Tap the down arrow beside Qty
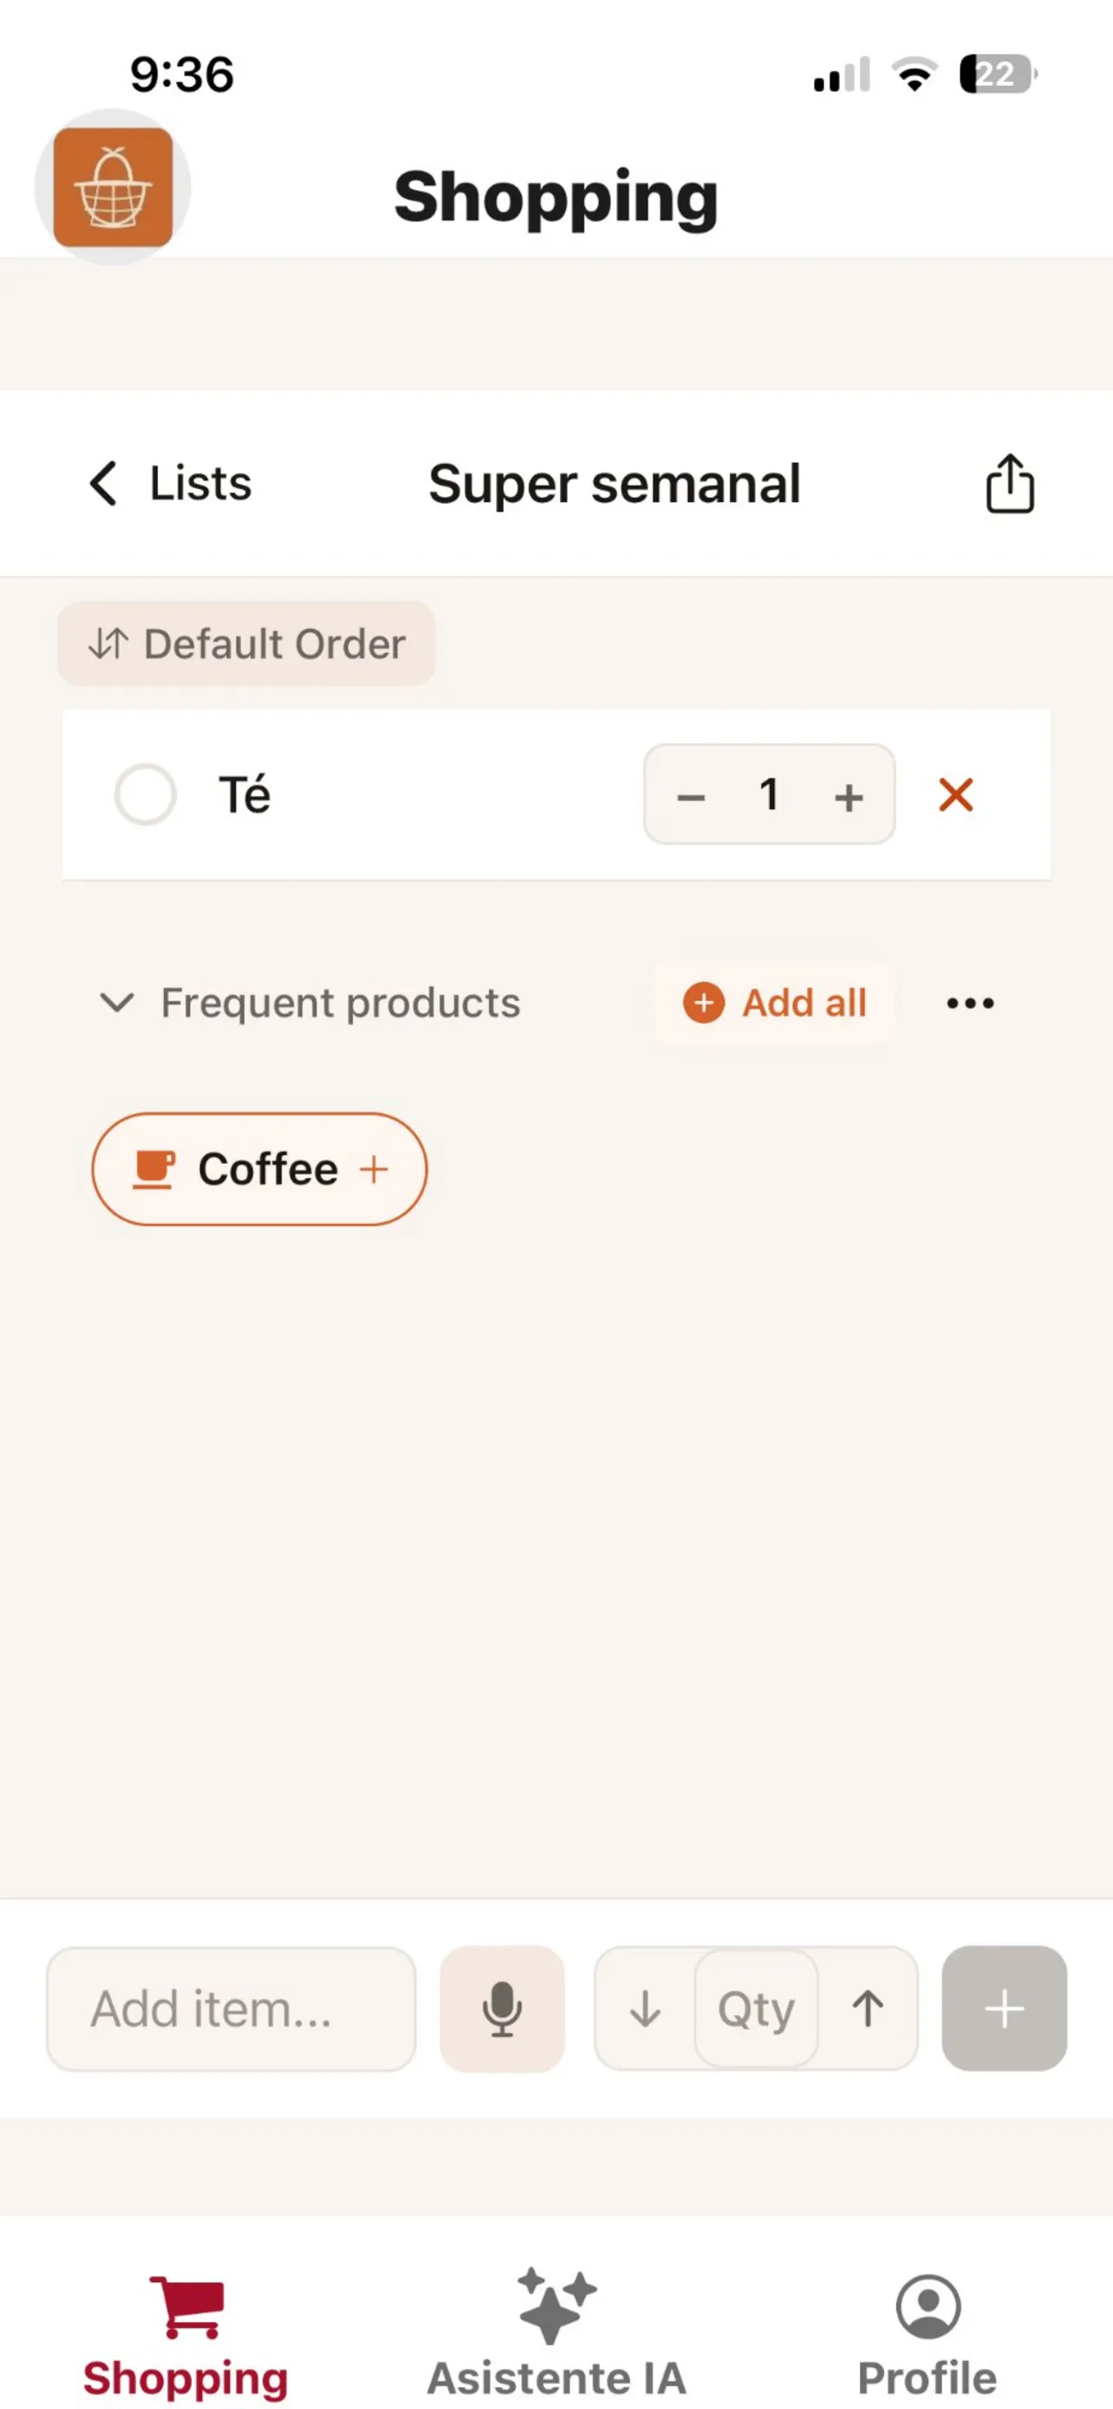1113x2409 pixels. click(x=645, y=2008)
